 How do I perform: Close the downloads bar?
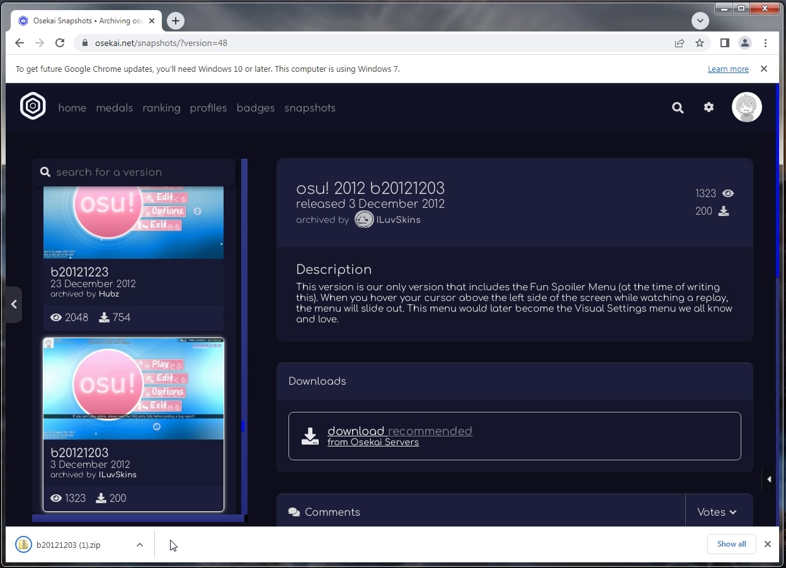click(x=768, y=544)
